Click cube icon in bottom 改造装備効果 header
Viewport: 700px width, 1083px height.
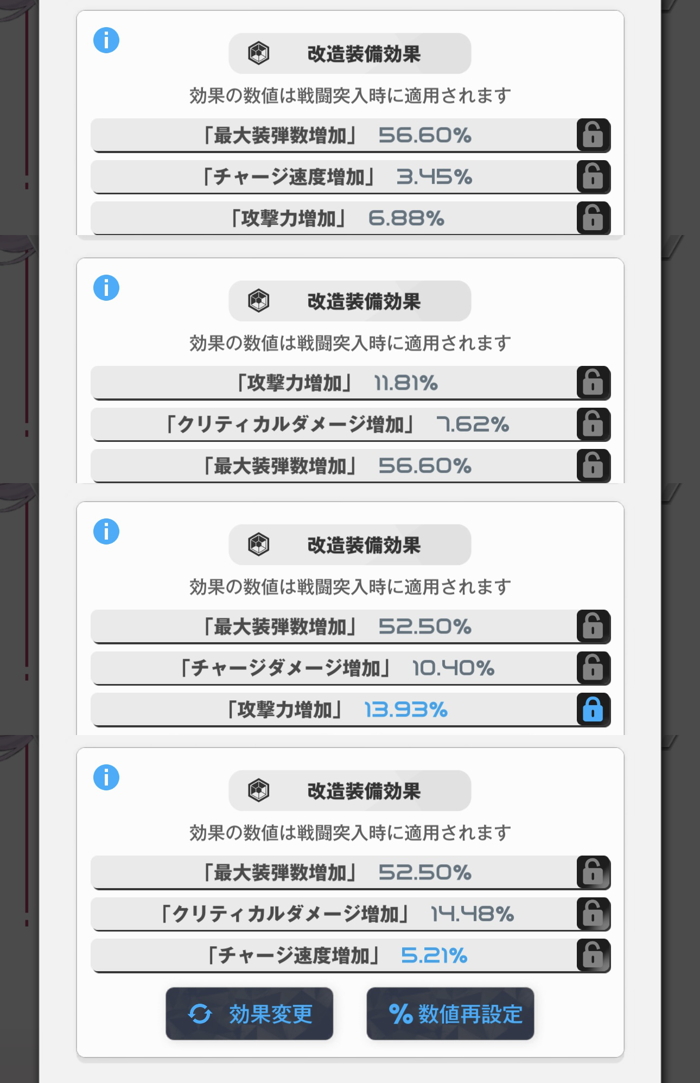[259, 790]
